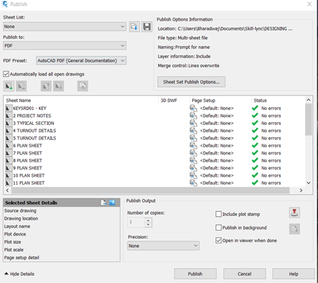Viewport: 318px width, 283px height.
Task: Click the layout icon beside 9 PLAN SHEET
Action: click(x=9, y=168)
